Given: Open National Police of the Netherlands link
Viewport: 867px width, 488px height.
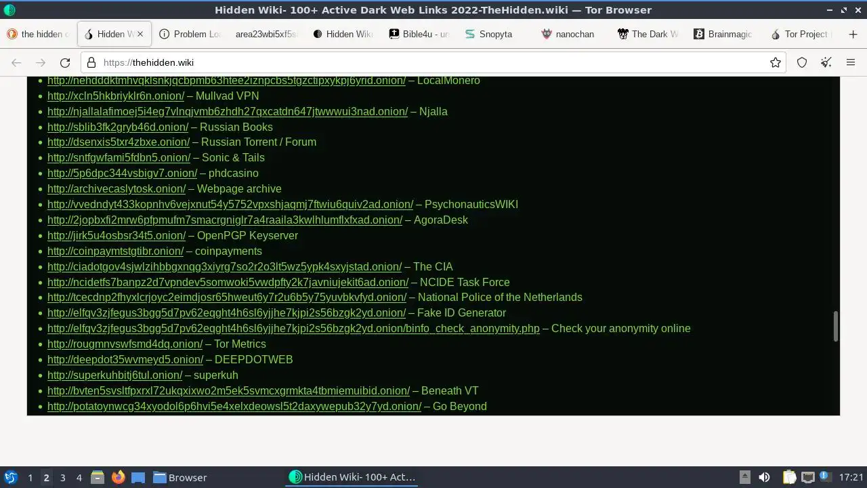Looking at the screenshot, I should point(227,298).
